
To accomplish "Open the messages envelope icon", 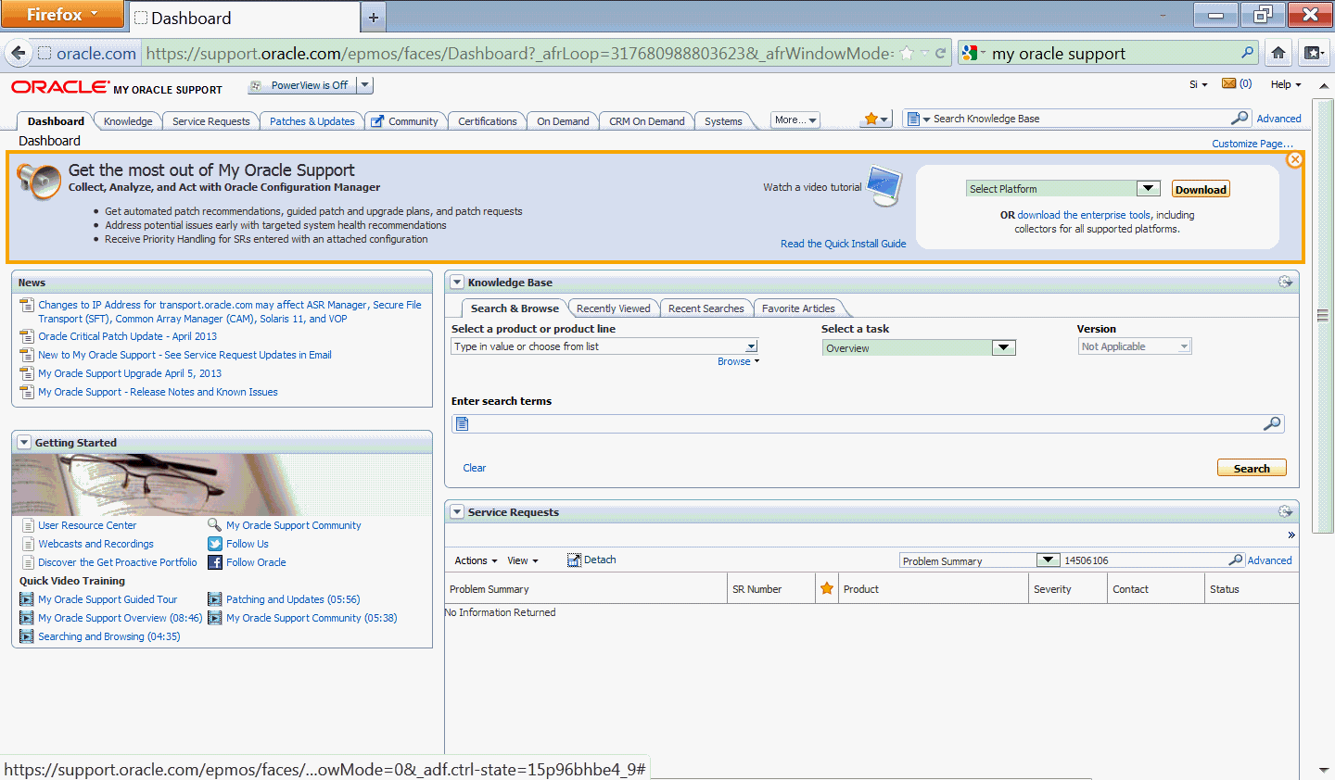I will [x=1229, y=83].
